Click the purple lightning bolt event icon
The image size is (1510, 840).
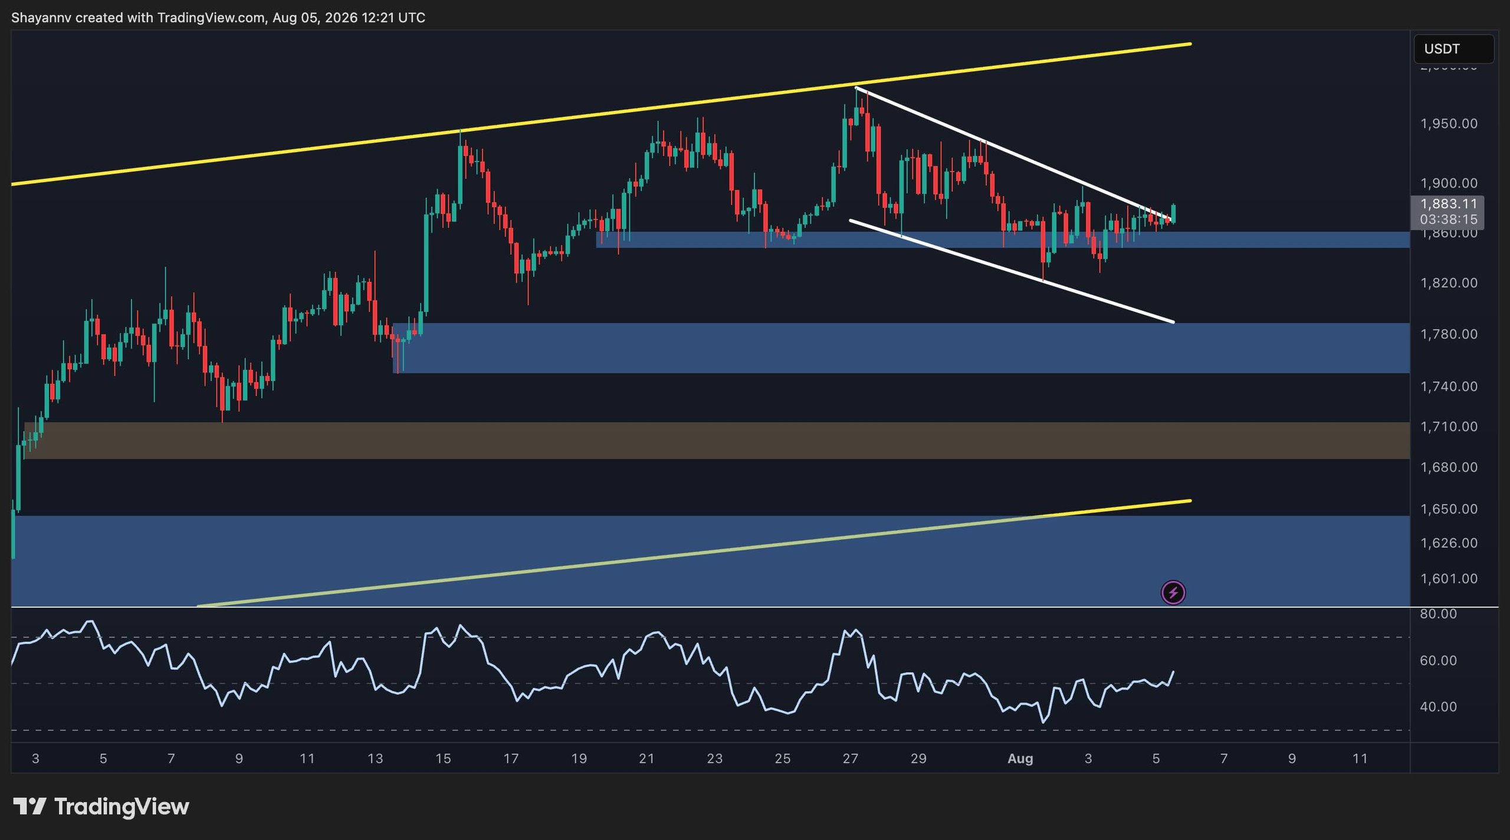click(x=1173, y=592)
